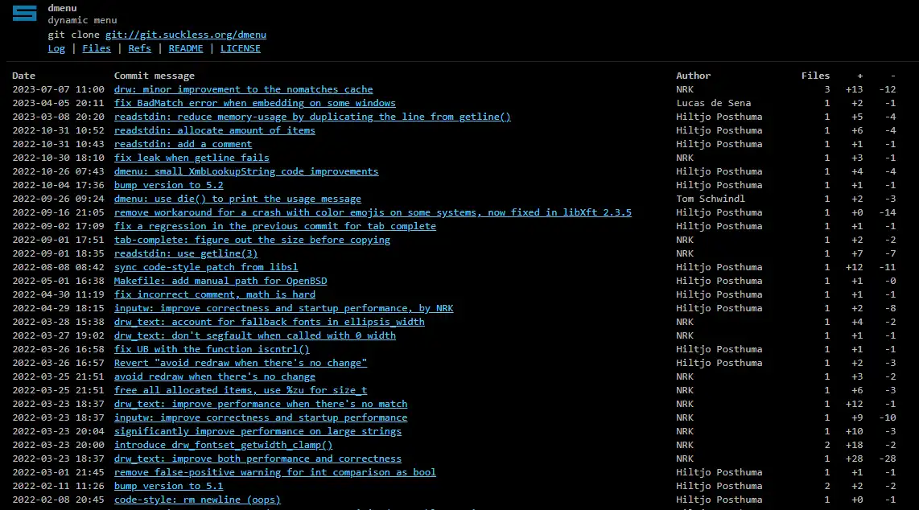Open commit 'dmenu: use die() to print the usage message'
This screenshot has width=919, height=510.
[x=237, y=199]
